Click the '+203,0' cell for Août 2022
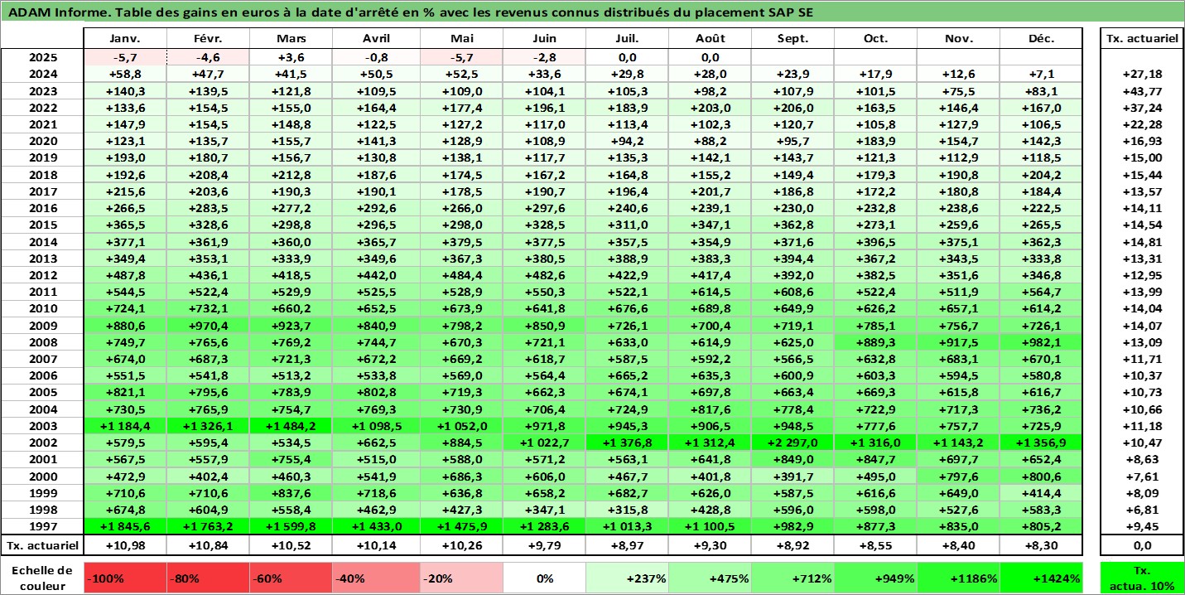 [710, 108]
